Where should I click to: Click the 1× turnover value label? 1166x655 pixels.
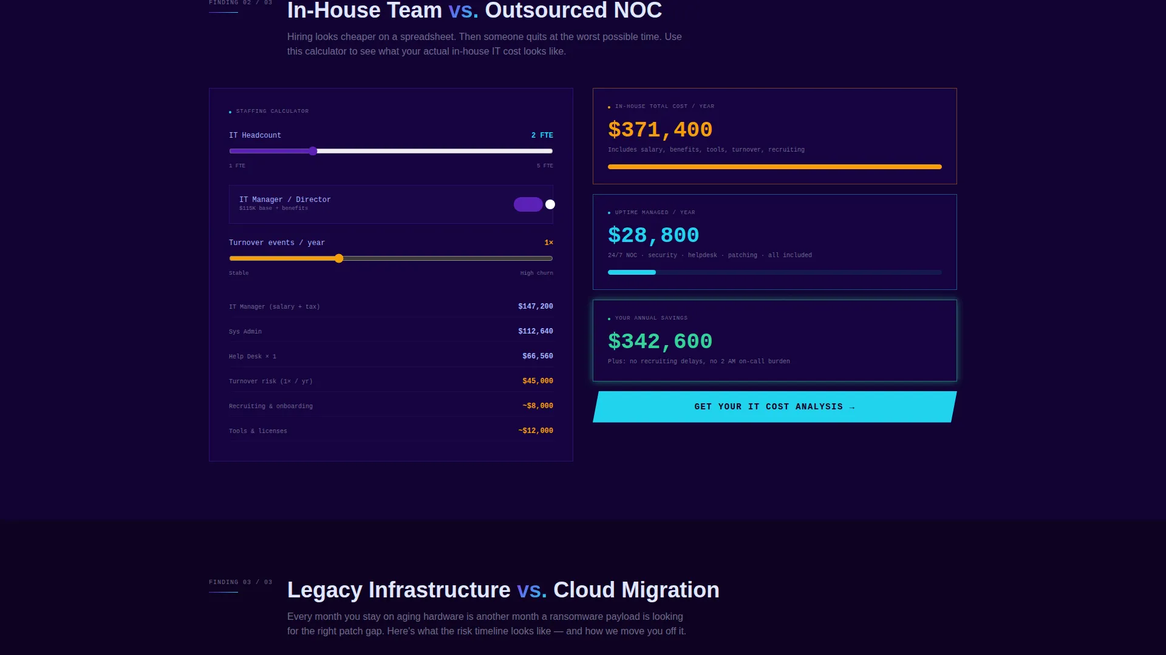[549, 243]
